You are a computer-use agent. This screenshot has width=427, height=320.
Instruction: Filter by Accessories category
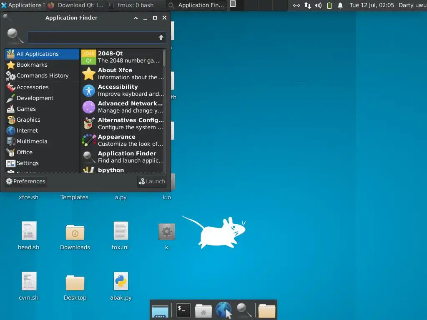tap(42, 87)
